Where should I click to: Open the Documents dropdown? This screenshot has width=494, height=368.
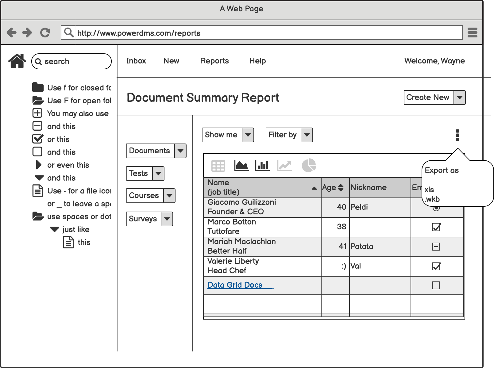[156, 151]
